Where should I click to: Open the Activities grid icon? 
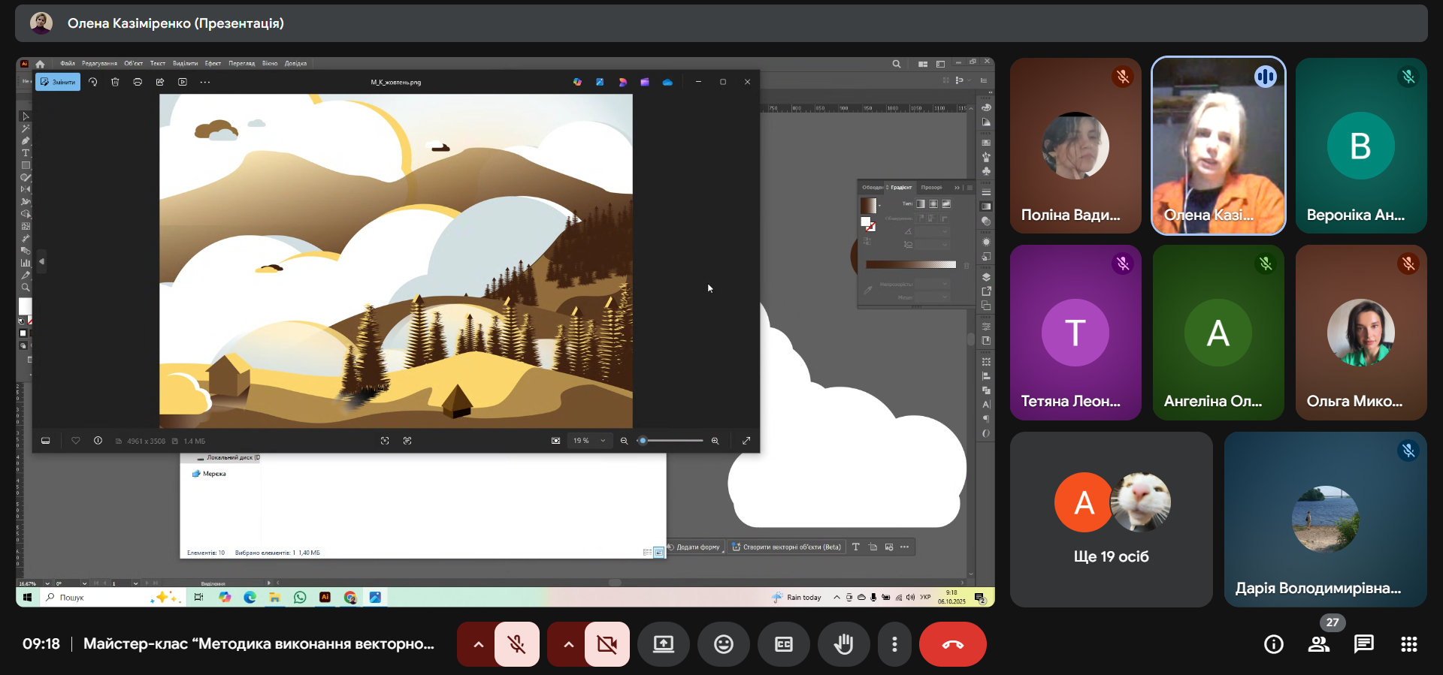pos(1408,644)
